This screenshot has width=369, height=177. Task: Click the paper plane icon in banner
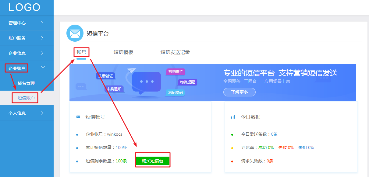click(131, 70)
